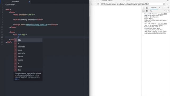Select the kbd autocomplete suggestion
This screenshot has width=170, height=96.
click(28, 40)
